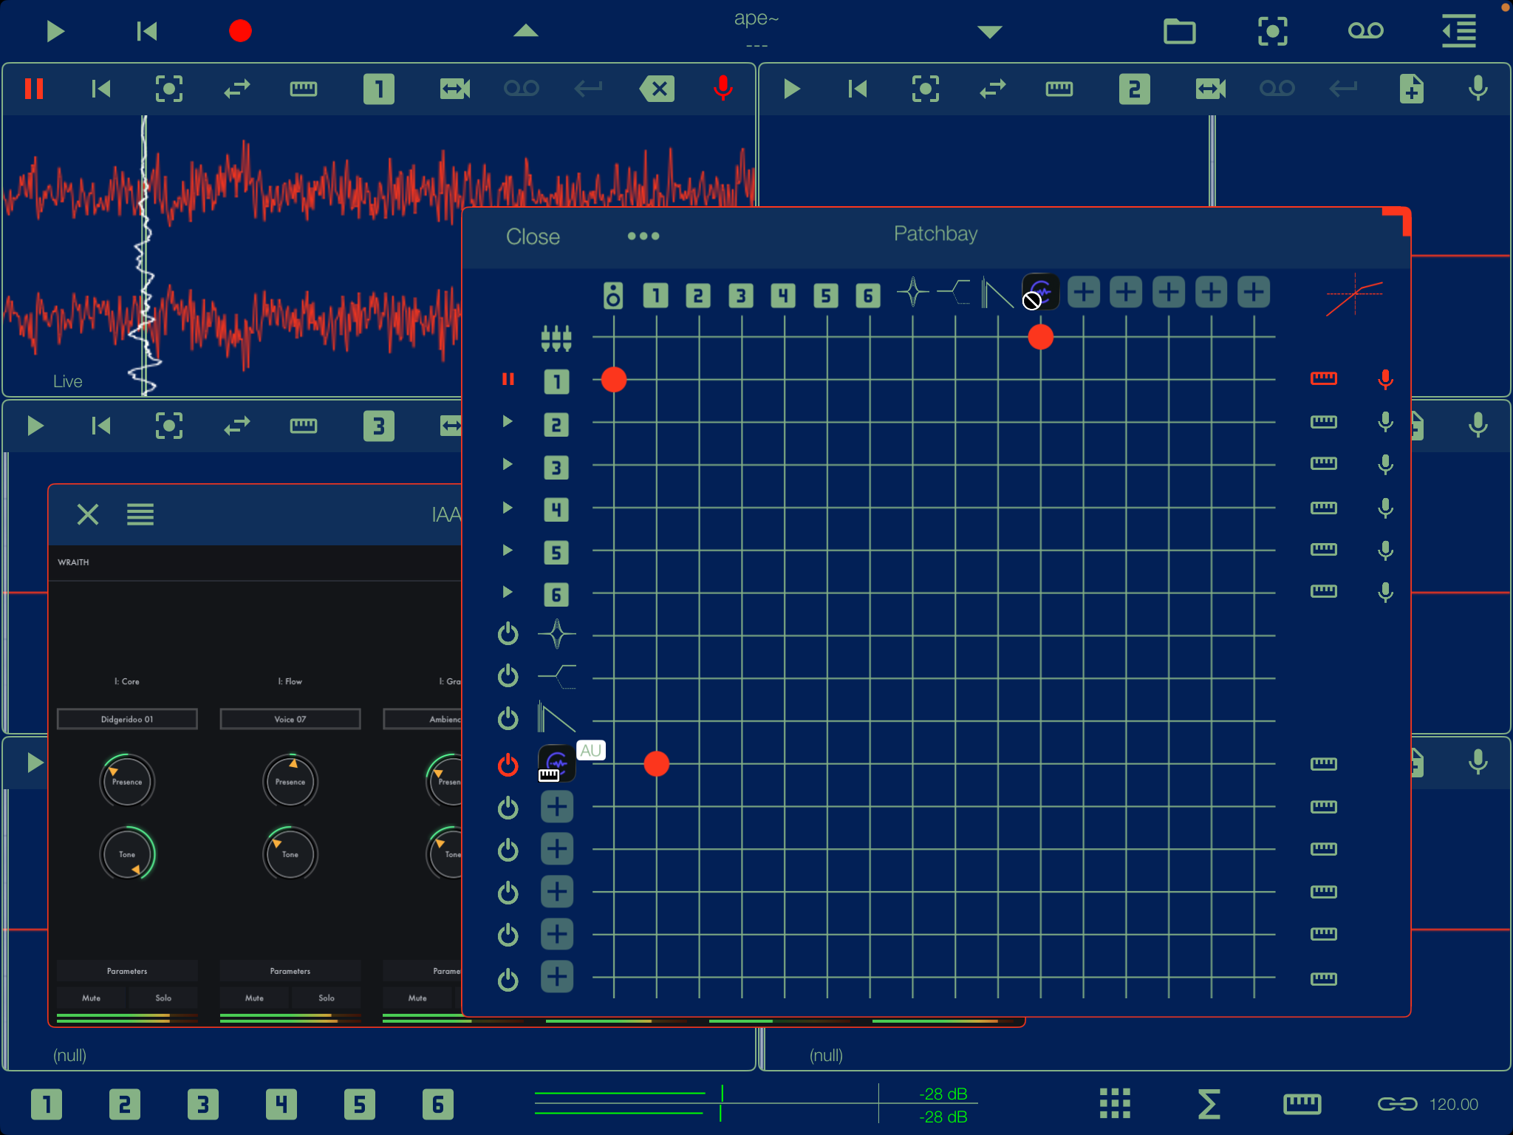Viewport: 1513px width, 1135px height.
Task: Toggle the top-right indent list panel icon
Action: (1459, 31)
